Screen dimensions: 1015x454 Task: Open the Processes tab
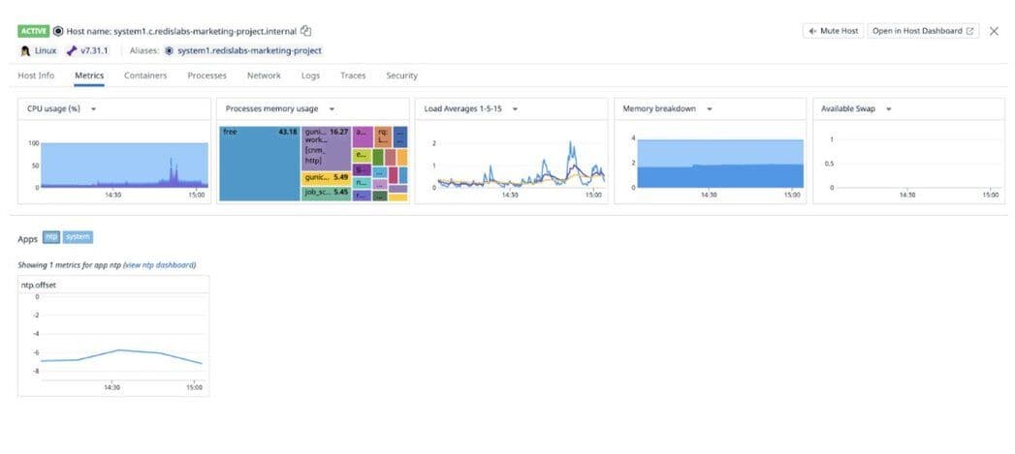[x=206, y=76]
